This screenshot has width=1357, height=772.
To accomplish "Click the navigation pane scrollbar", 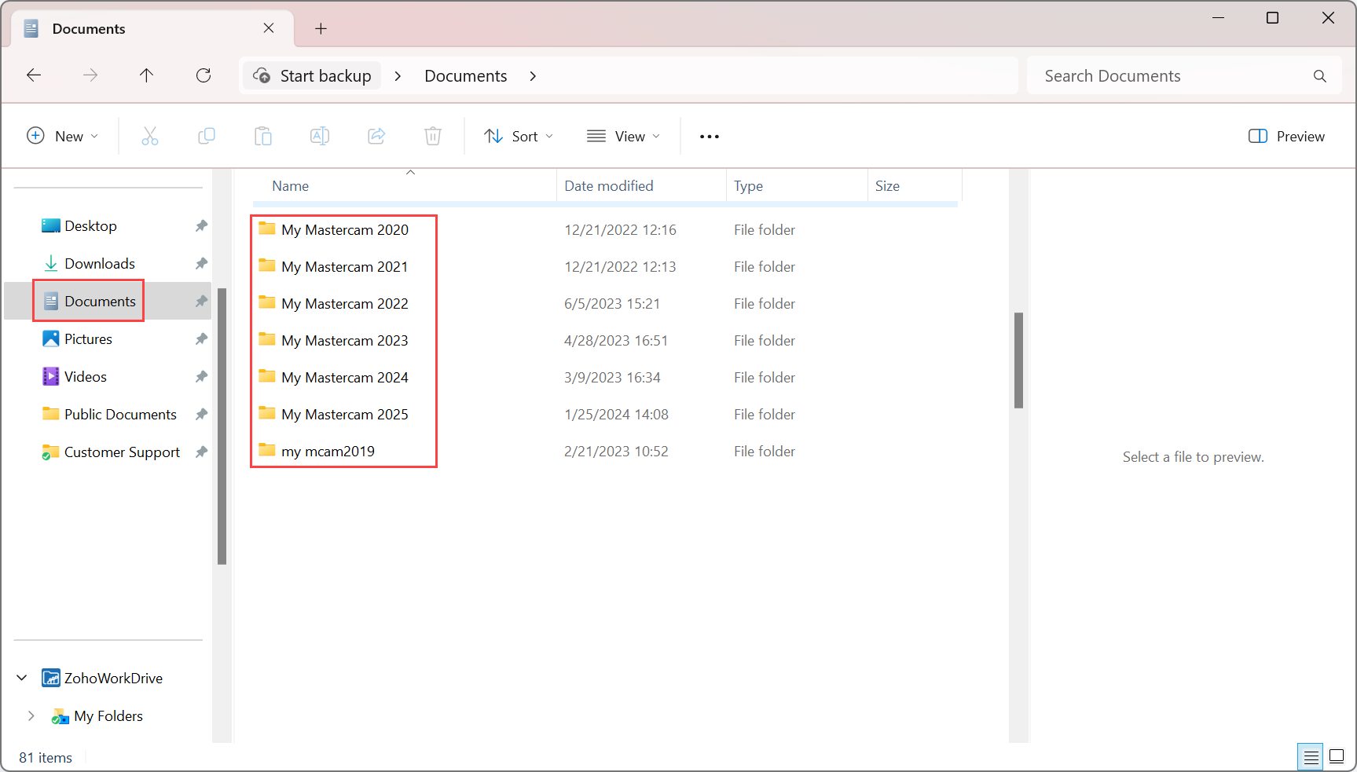I will 222,426.
